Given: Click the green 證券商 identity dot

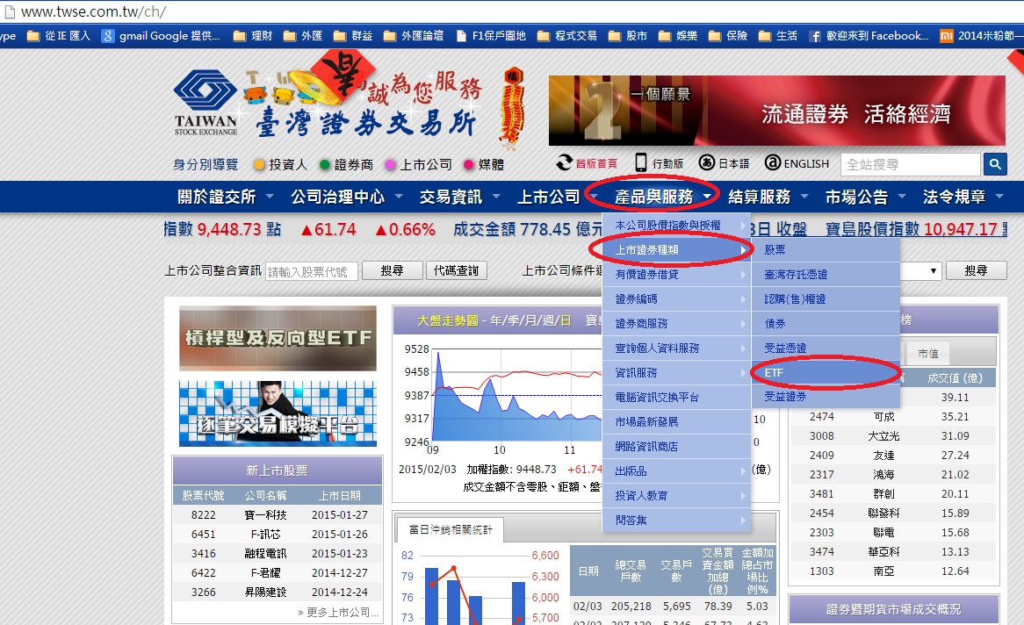Looking at the screenshot, I should [x=325, y=164].
